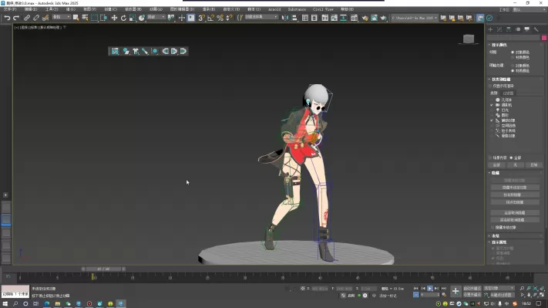Activate the Select Object tool
Viewport: 548px width, 308px height.
click(76, 18)
